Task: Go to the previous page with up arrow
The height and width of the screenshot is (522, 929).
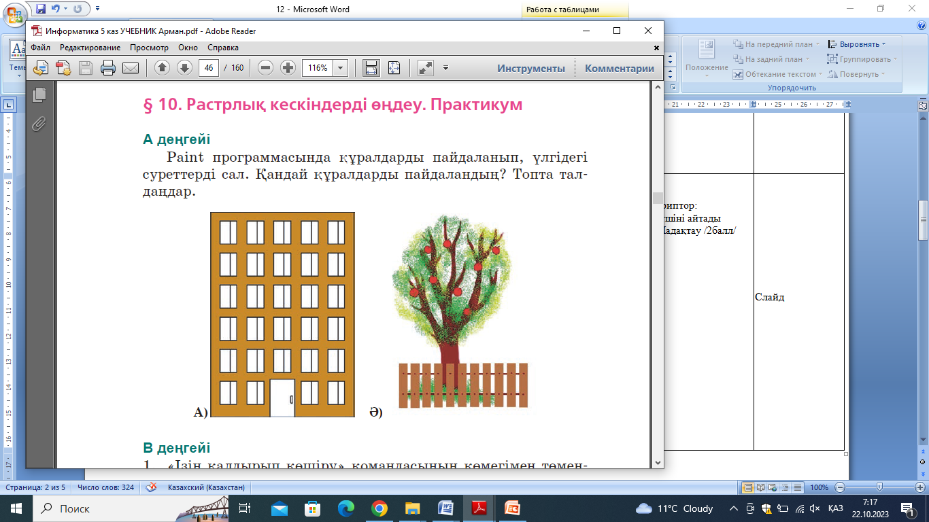Action: pyautogui.click(x=162, y=68)
